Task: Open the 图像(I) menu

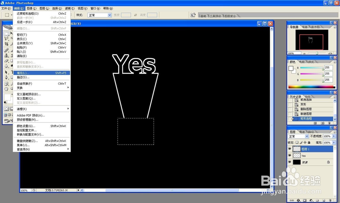Action: pos(32,8)
